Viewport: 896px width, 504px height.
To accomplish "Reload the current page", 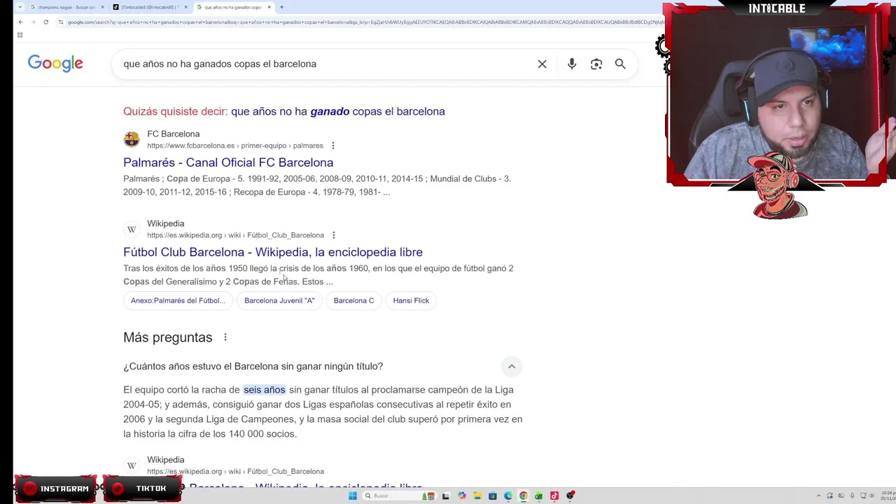I will 45,22.
